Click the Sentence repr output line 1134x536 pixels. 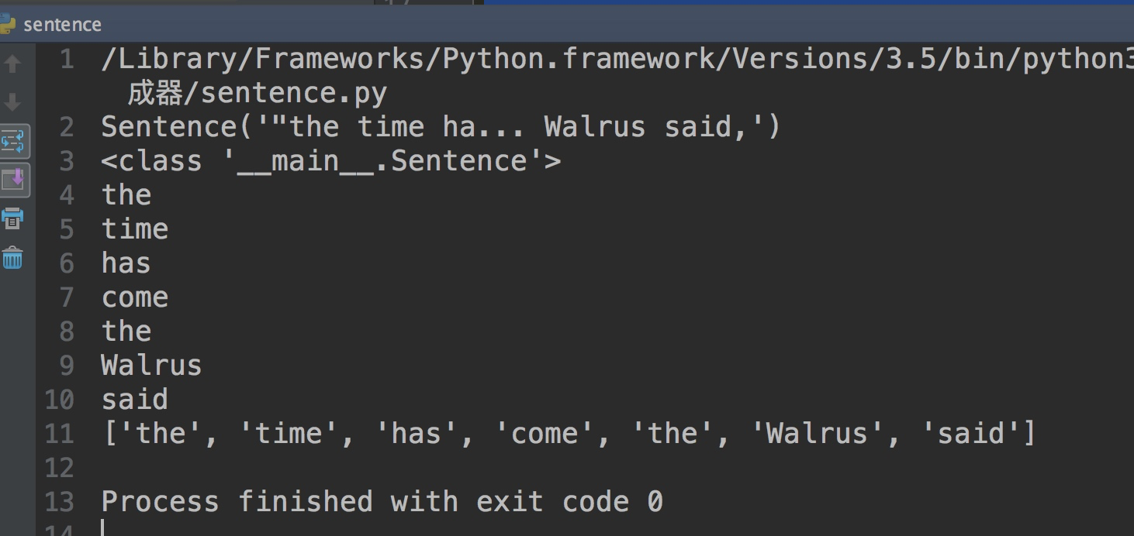pos(441,127)
